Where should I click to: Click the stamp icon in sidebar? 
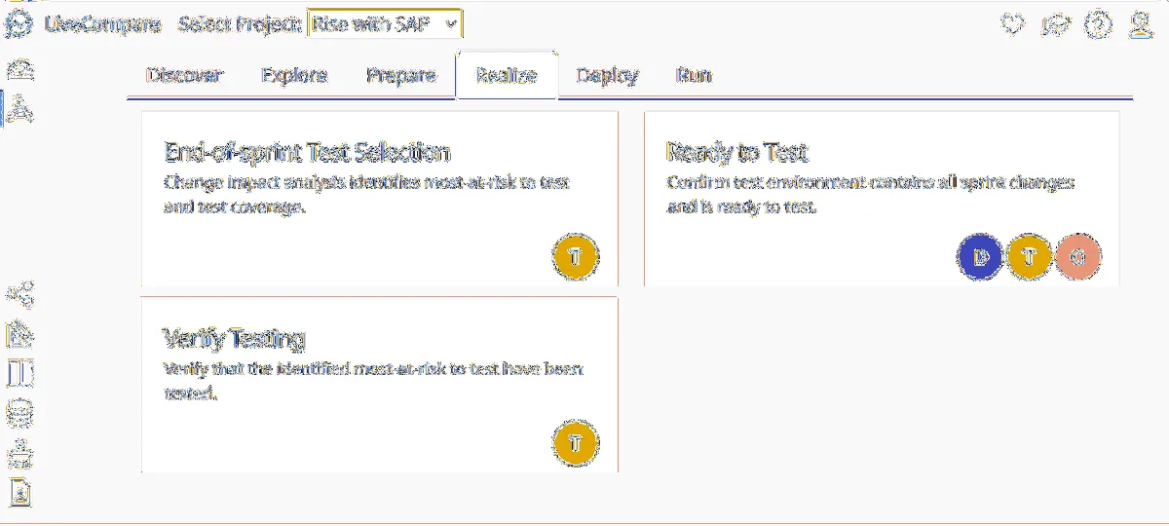(x=19, y=454)
